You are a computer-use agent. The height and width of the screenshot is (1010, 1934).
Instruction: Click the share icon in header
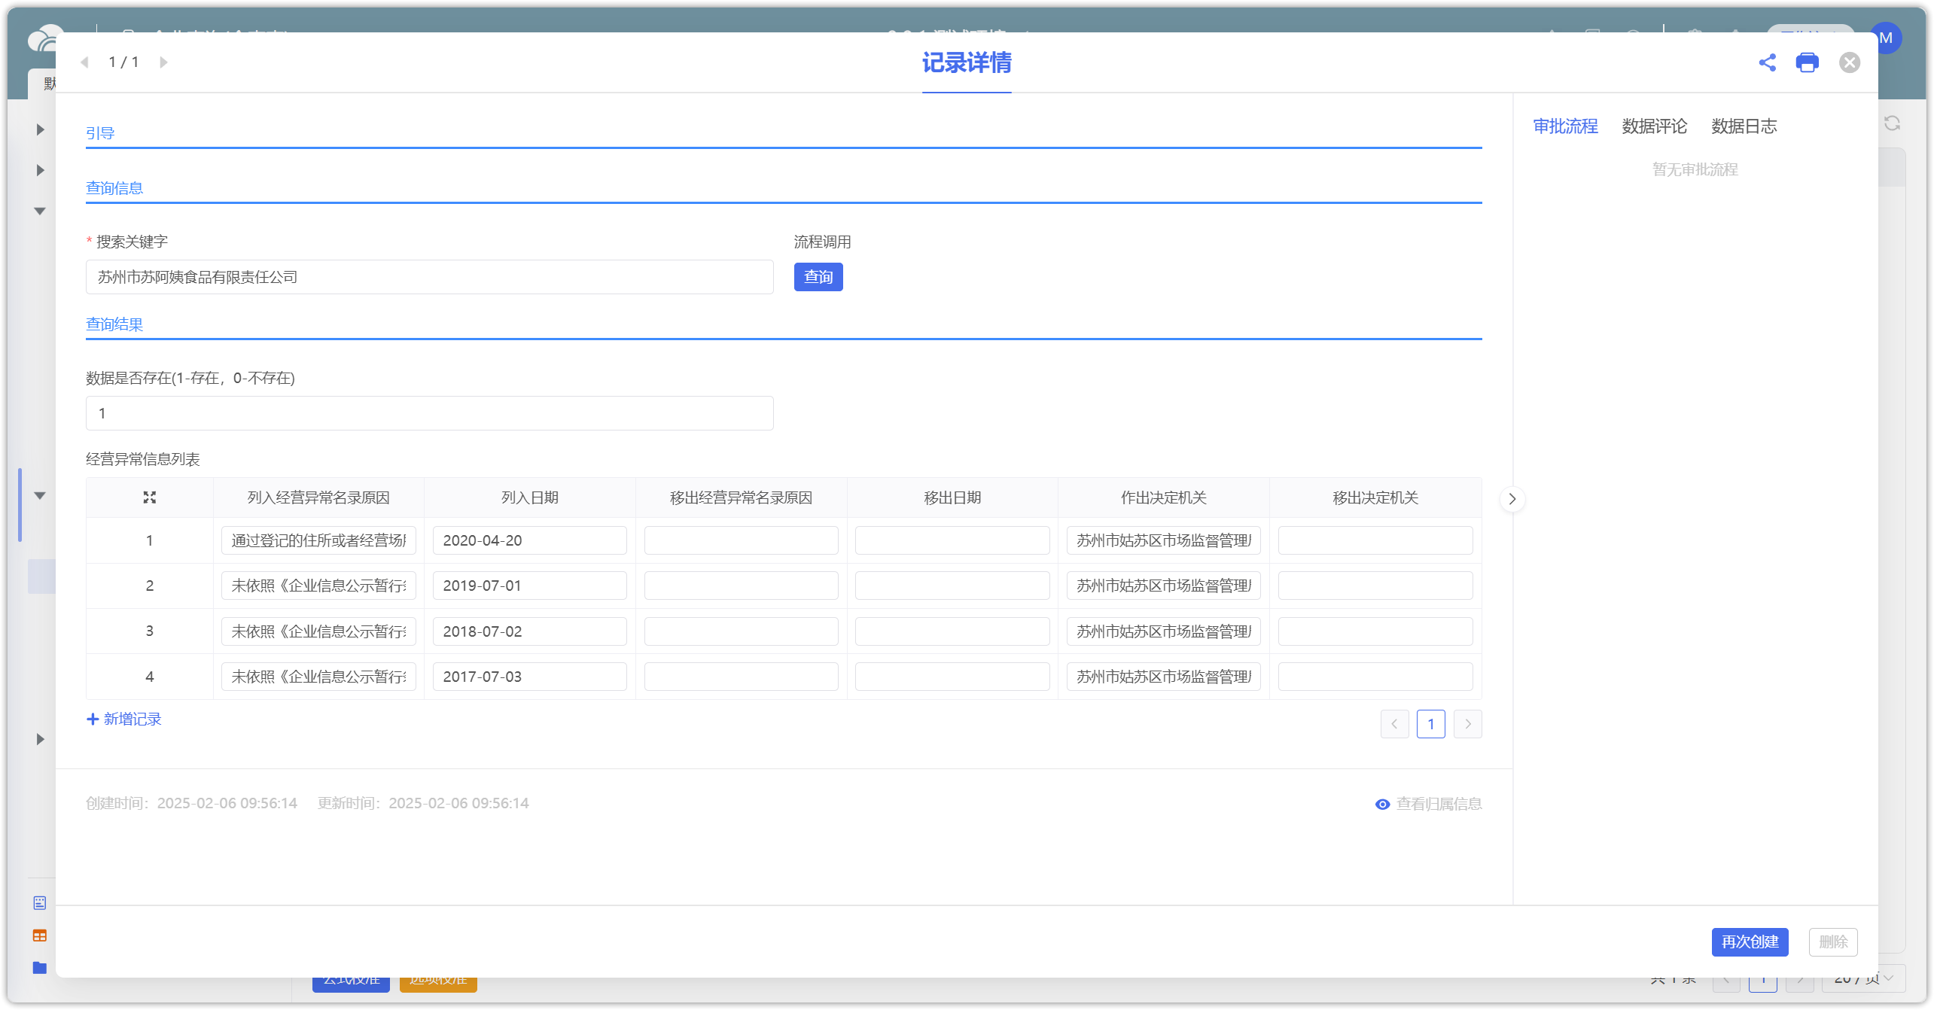(1767, 62)
